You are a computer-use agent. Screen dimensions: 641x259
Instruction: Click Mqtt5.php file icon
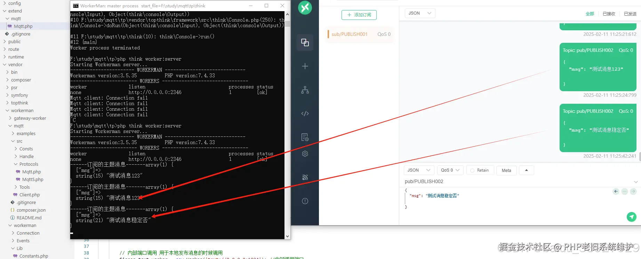(18, 179)
